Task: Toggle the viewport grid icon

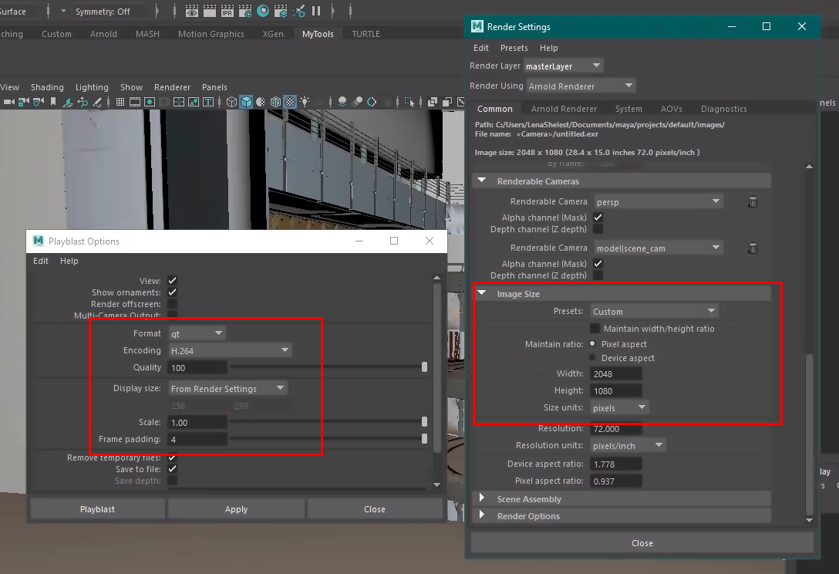Action: pos(120,102)
